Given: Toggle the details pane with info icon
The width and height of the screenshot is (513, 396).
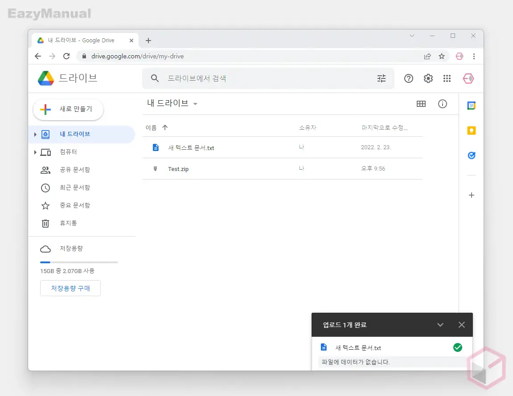Looking at the screenshot, I should [x=442, y=104].
